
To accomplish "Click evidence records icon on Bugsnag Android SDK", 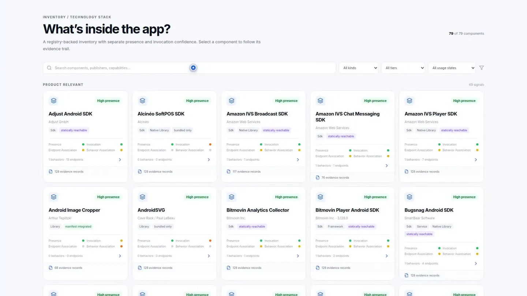I will click(406, 276).
